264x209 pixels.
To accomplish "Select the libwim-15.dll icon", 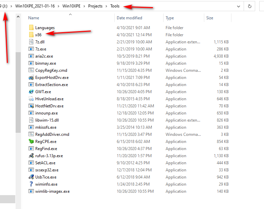I will point(31,120).
